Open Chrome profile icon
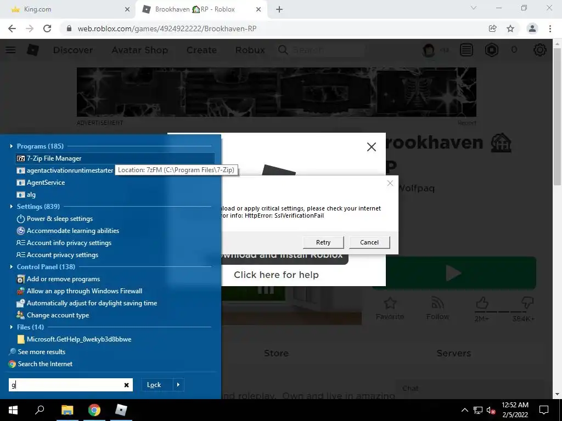Screen dimensions: 562x421 (x=532, y=29)
